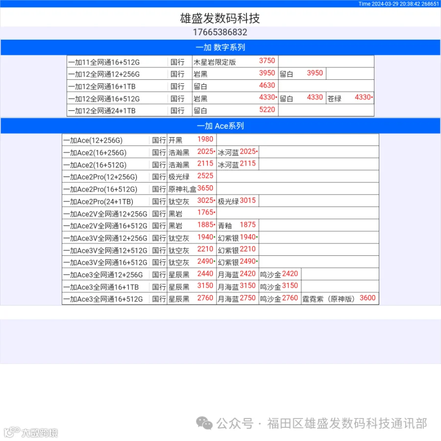
Task: Click the price 3750
Action: tap(267, 61)
